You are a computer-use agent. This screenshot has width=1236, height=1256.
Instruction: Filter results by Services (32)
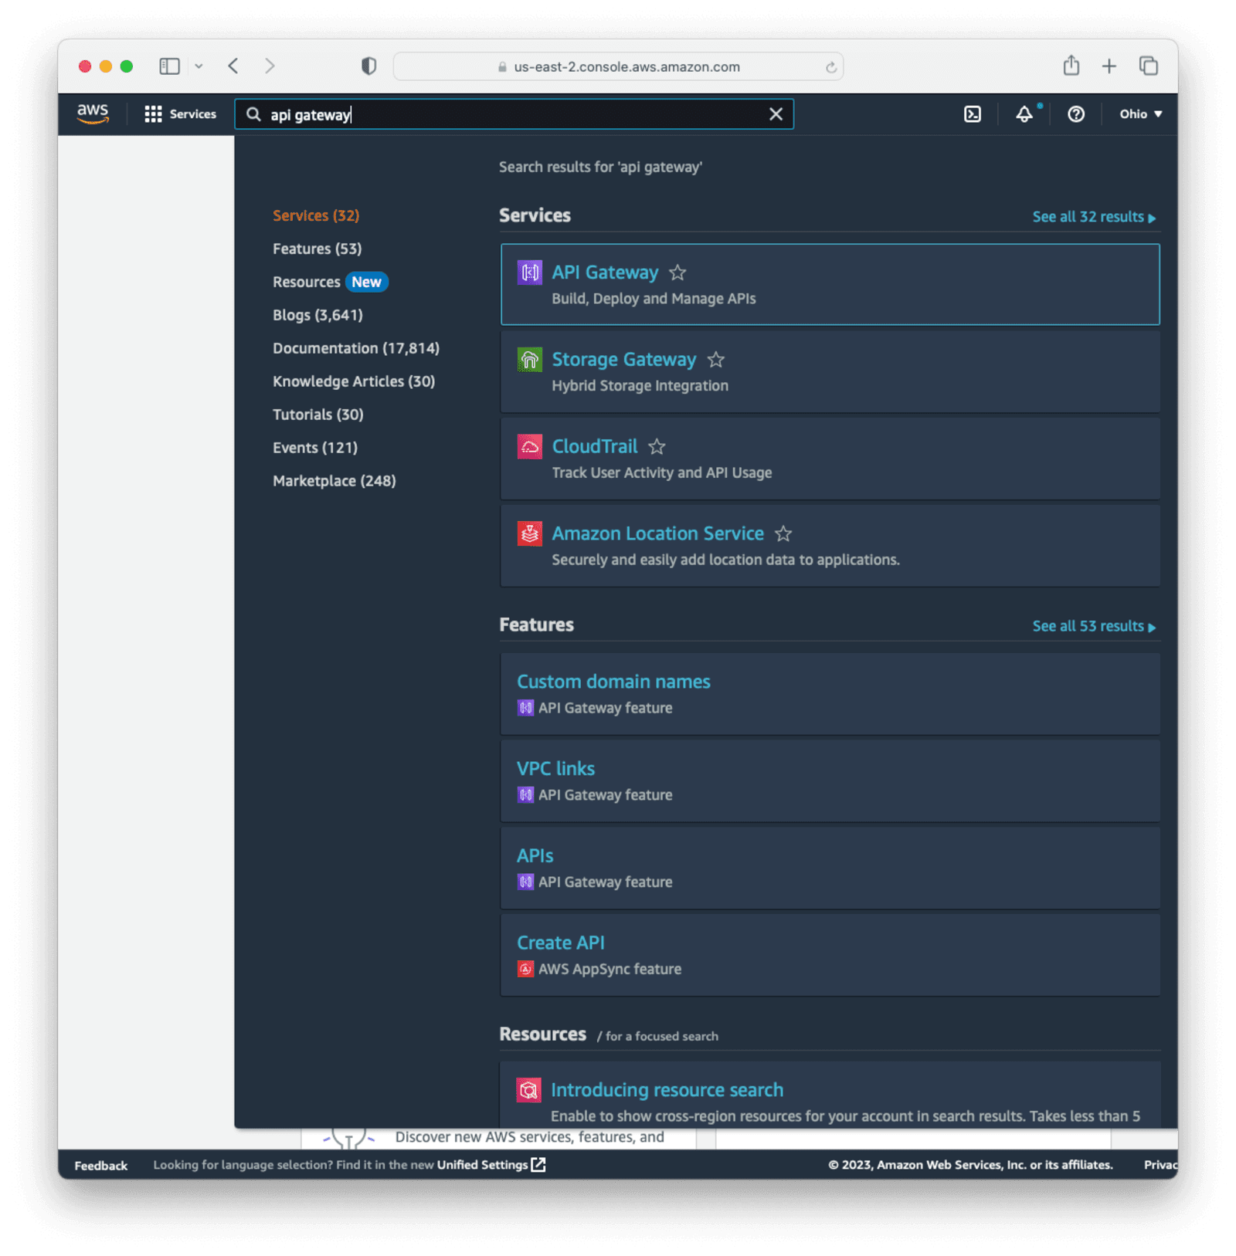(x=316, y=215)
